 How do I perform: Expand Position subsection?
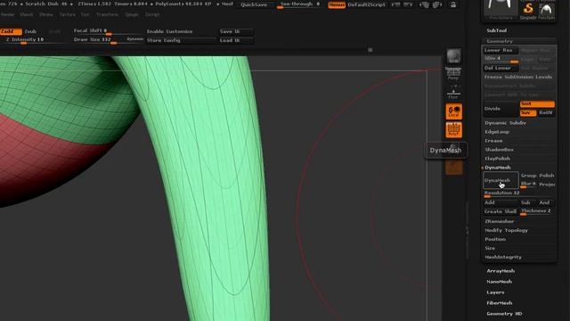click(495, 239)
